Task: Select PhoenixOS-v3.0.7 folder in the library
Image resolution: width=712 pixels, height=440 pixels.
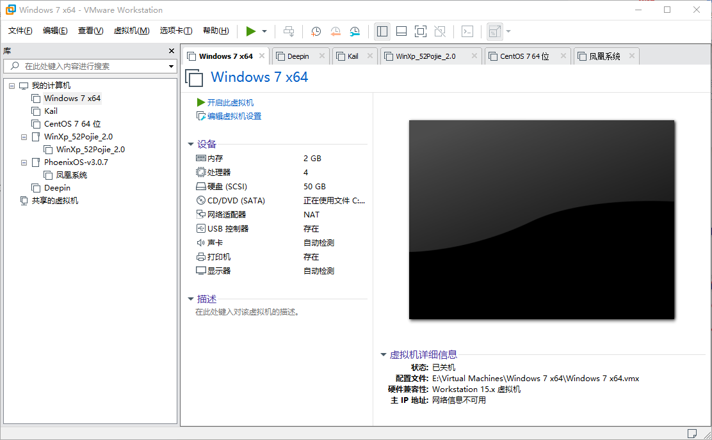Action: point(76,162)
